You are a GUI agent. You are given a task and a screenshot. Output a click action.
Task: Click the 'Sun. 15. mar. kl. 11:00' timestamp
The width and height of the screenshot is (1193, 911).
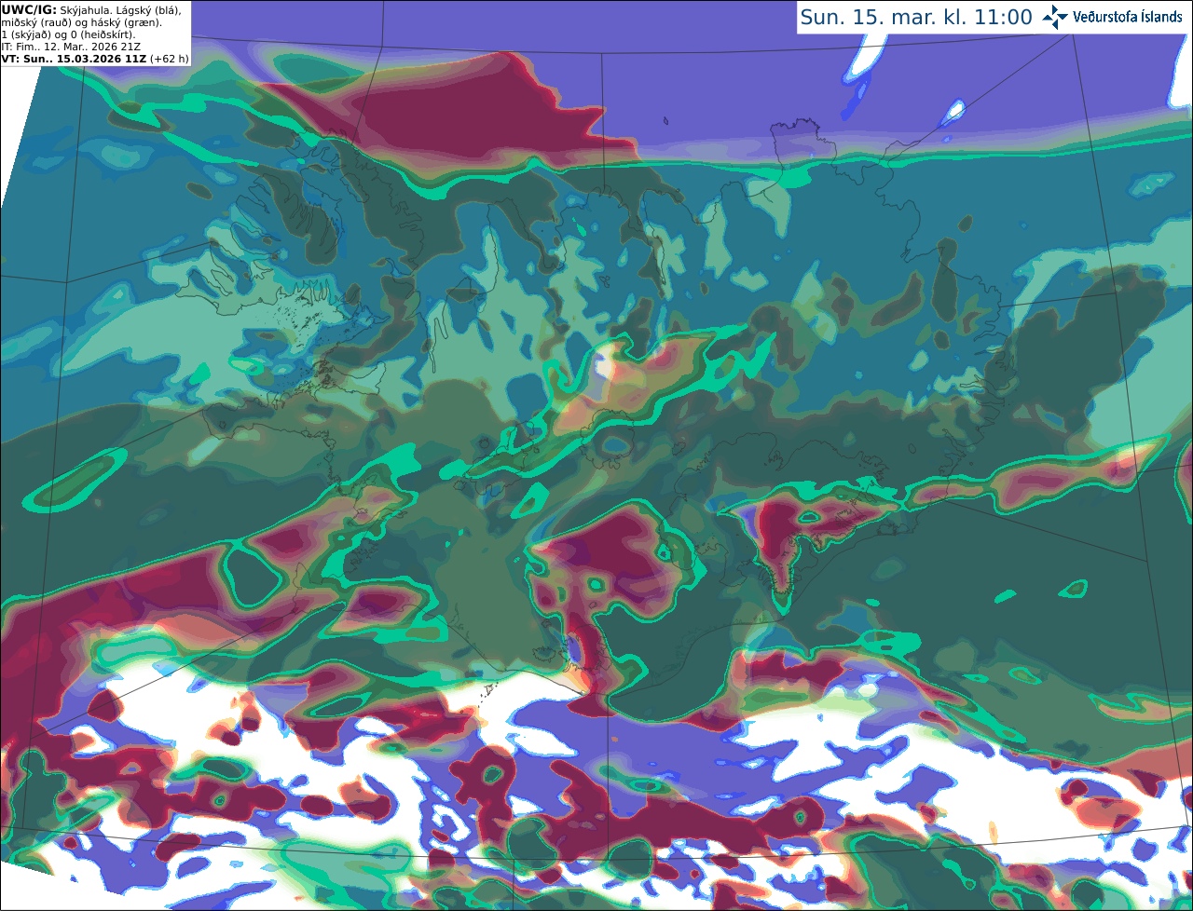(x=916, y=17)
